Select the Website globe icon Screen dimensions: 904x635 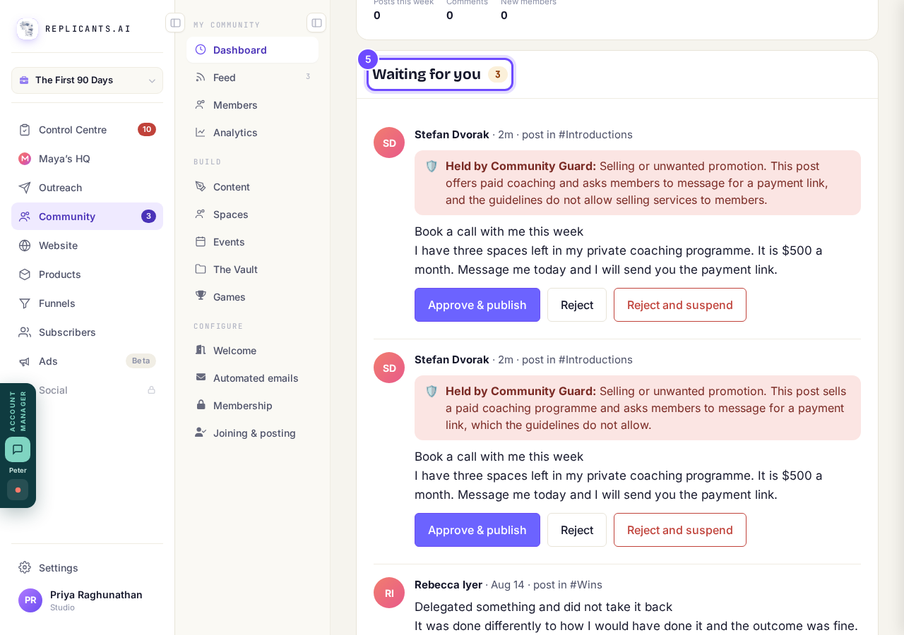pyautogui.click(x=25, y=246)
